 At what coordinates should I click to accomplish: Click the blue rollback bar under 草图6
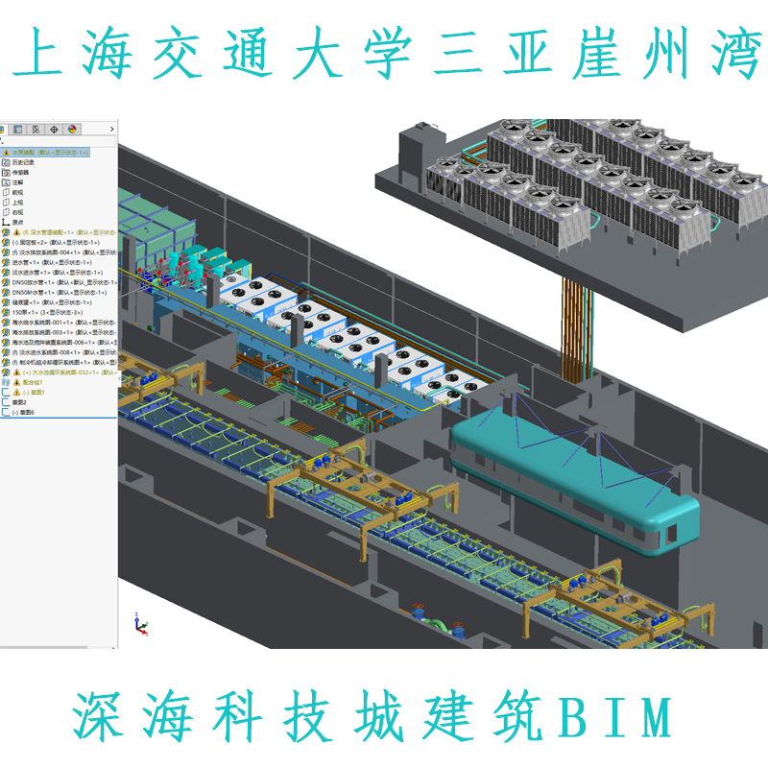point(59,418)
